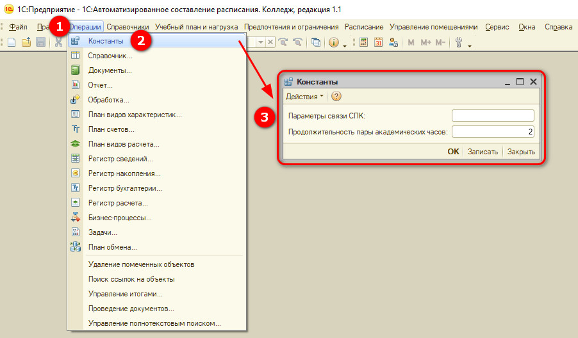The image size is (578, 338).
Task: Select Регистр бухгалтерии menu item
Action: [x=156, y=188]
